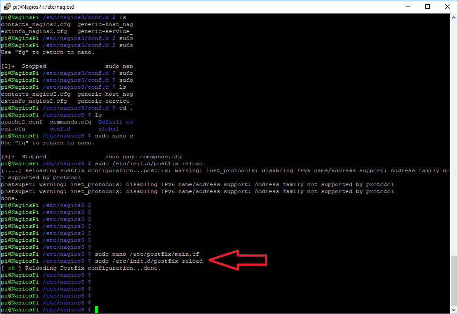Click the 'done.' line after the postsuper warnings
This screenshot has height=314, width=458.
pos(9,199)
